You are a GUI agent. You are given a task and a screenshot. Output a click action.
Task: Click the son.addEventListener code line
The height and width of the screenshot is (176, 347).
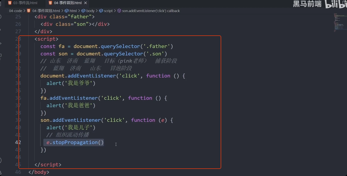click(x=107, y=120)
